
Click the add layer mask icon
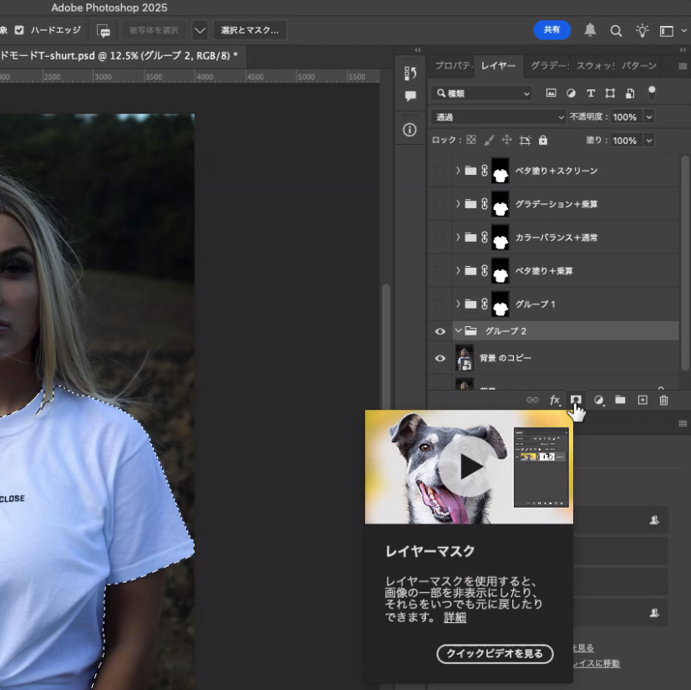coord(576,401)
